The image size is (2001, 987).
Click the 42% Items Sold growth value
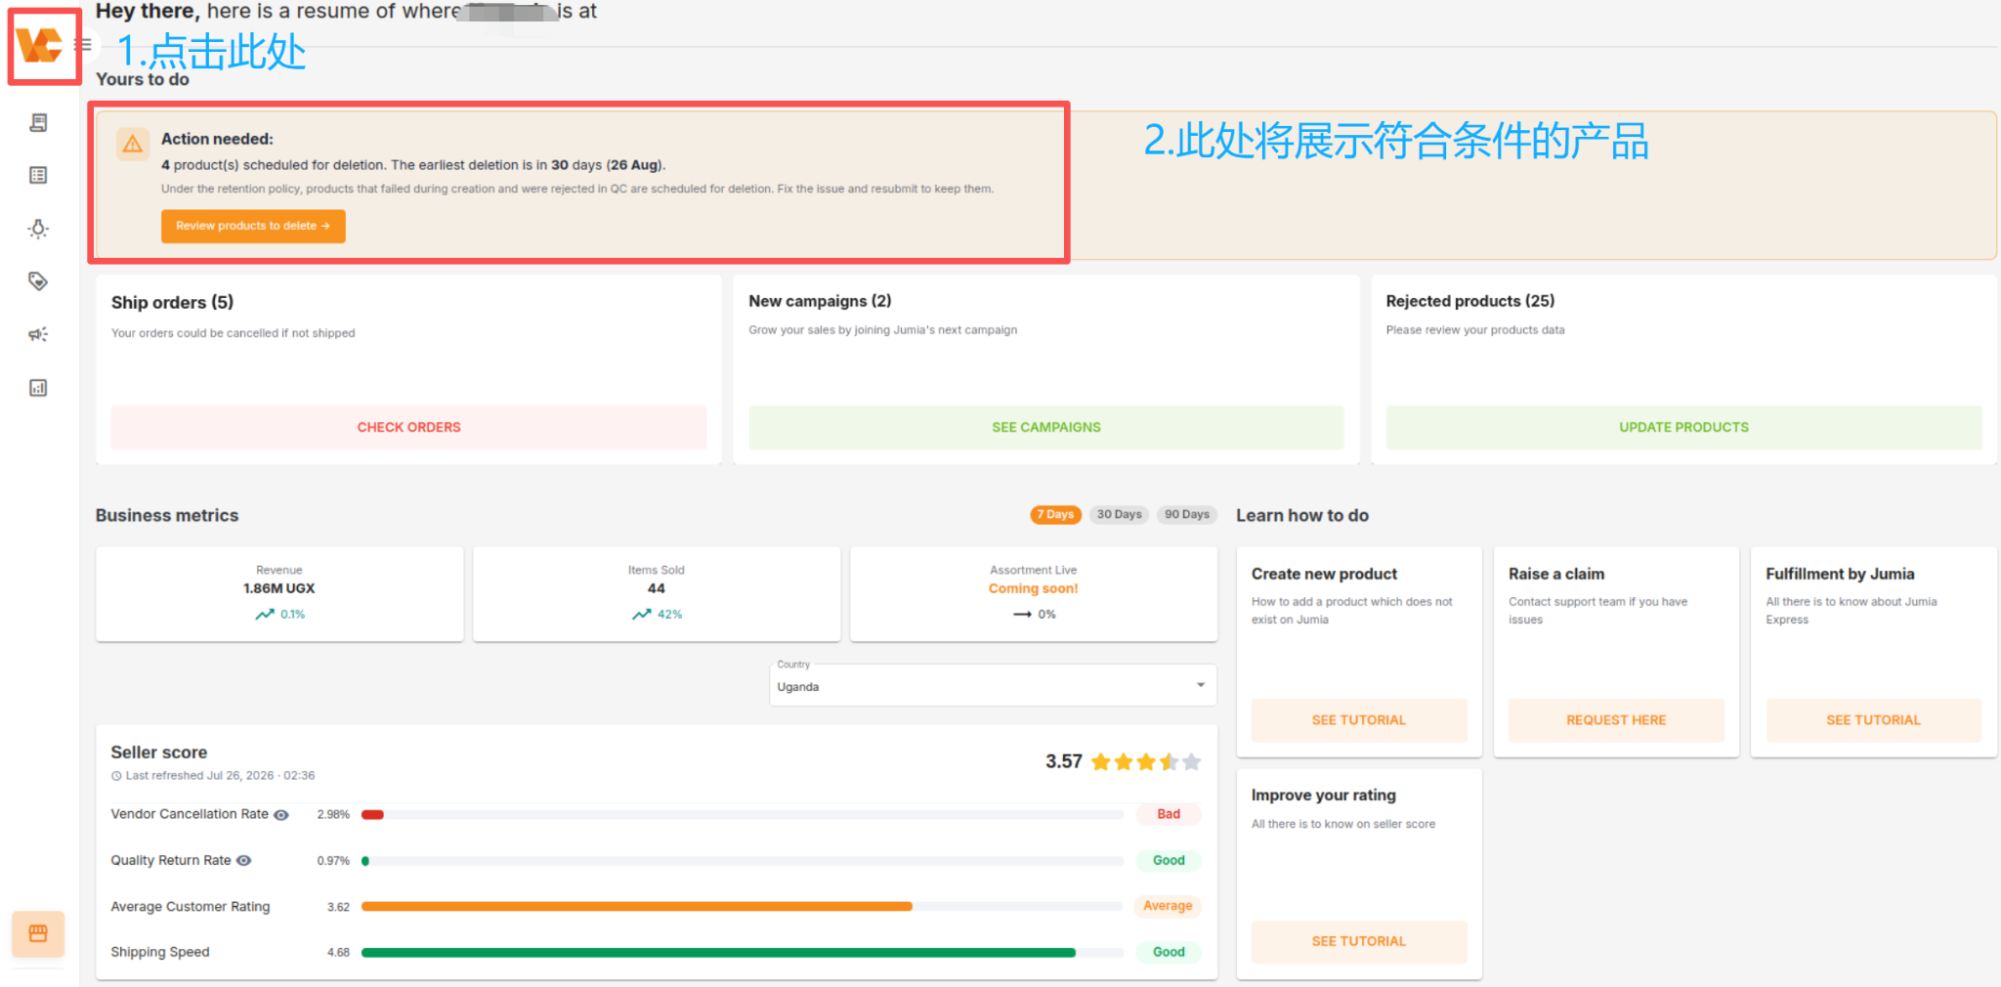(x=669, y=615)
